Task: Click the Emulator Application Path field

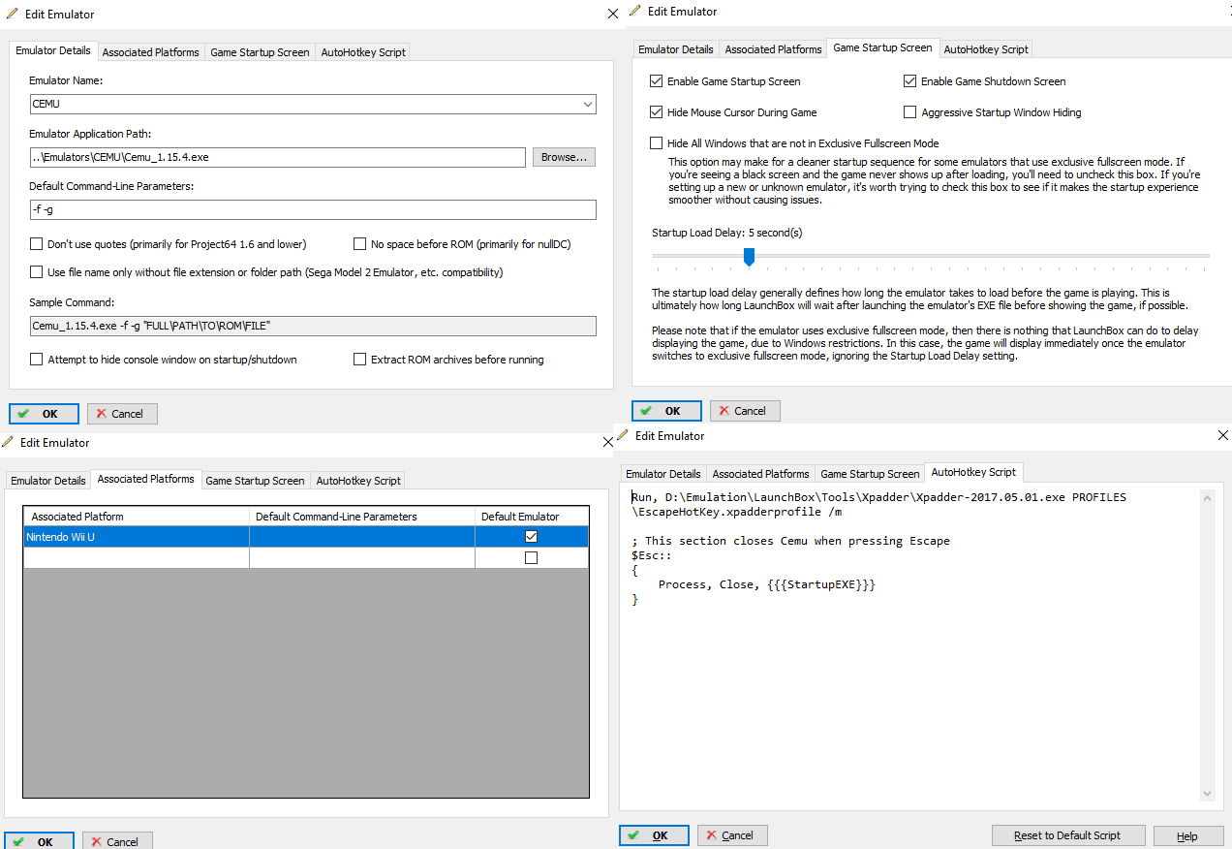Action: click(x=278, y=157)
